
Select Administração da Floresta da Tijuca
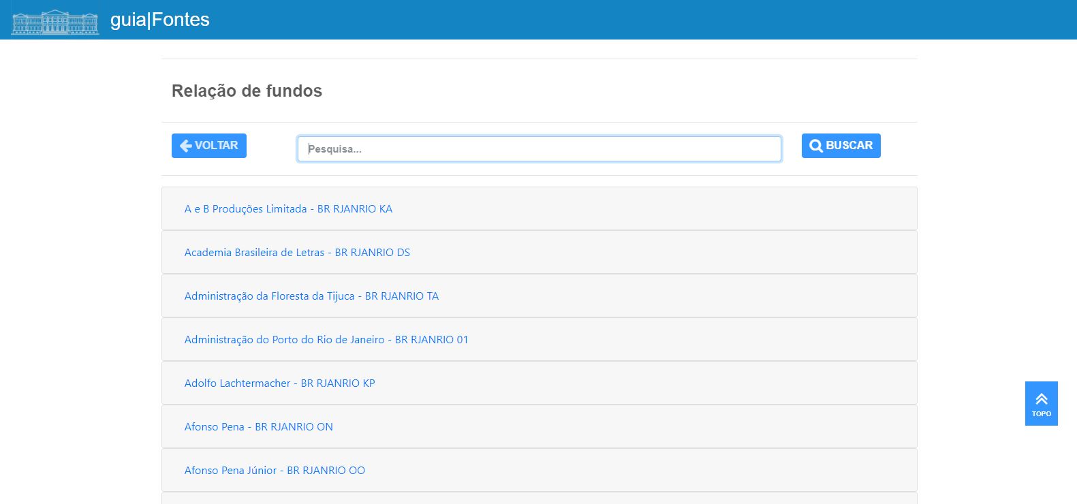311,296
